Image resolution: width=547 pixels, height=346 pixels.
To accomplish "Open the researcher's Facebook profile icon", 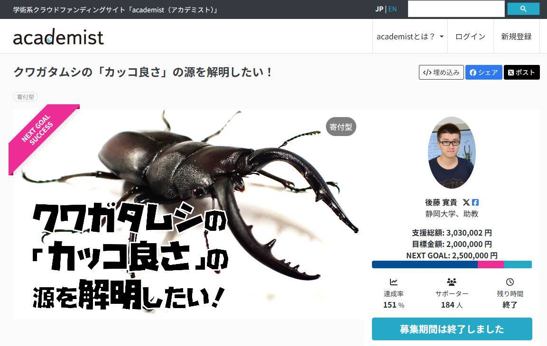I will pos(475,202).
